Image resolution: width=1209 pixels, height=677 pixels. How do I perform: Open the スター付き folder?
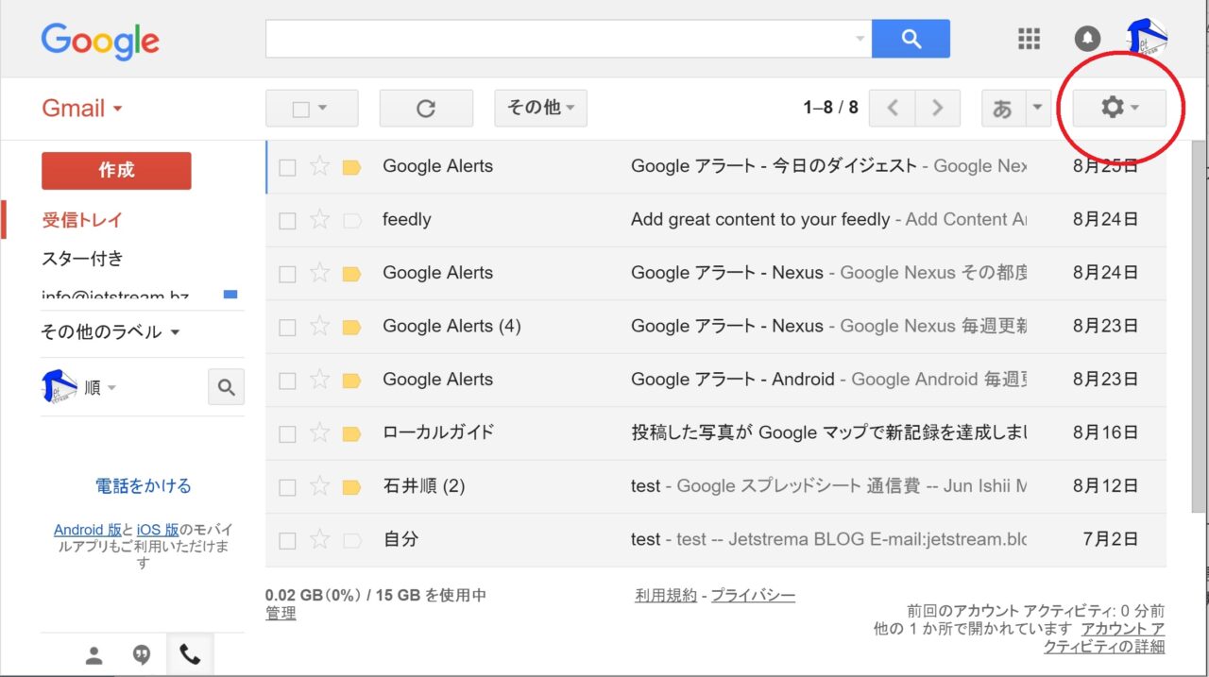[x=82, y=259]
